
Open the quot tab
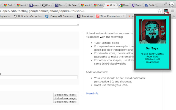tap(34, 5)
